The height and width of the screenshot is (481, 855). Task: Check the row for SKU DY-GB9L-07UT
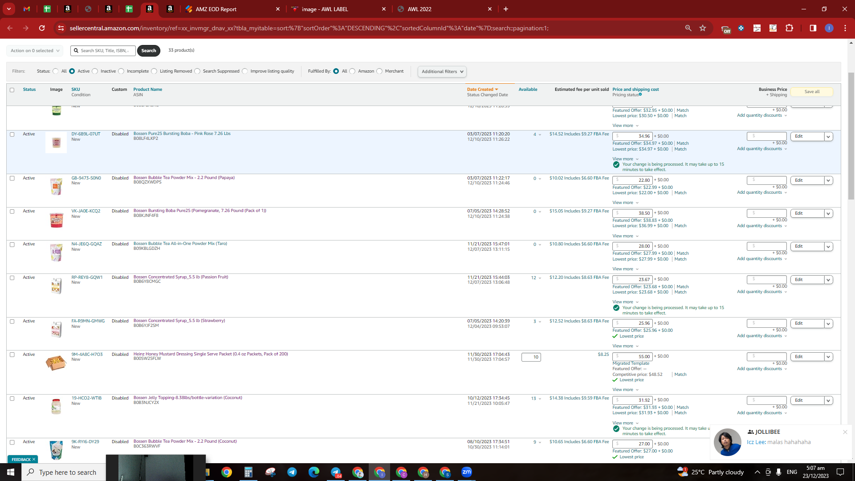coord(12,135)
